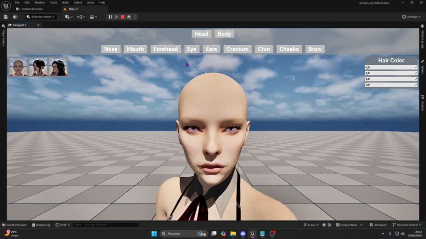The width and height of the screenshot is (426, 239).
Task: Open the Output Log panel
Action: point(41,225)
